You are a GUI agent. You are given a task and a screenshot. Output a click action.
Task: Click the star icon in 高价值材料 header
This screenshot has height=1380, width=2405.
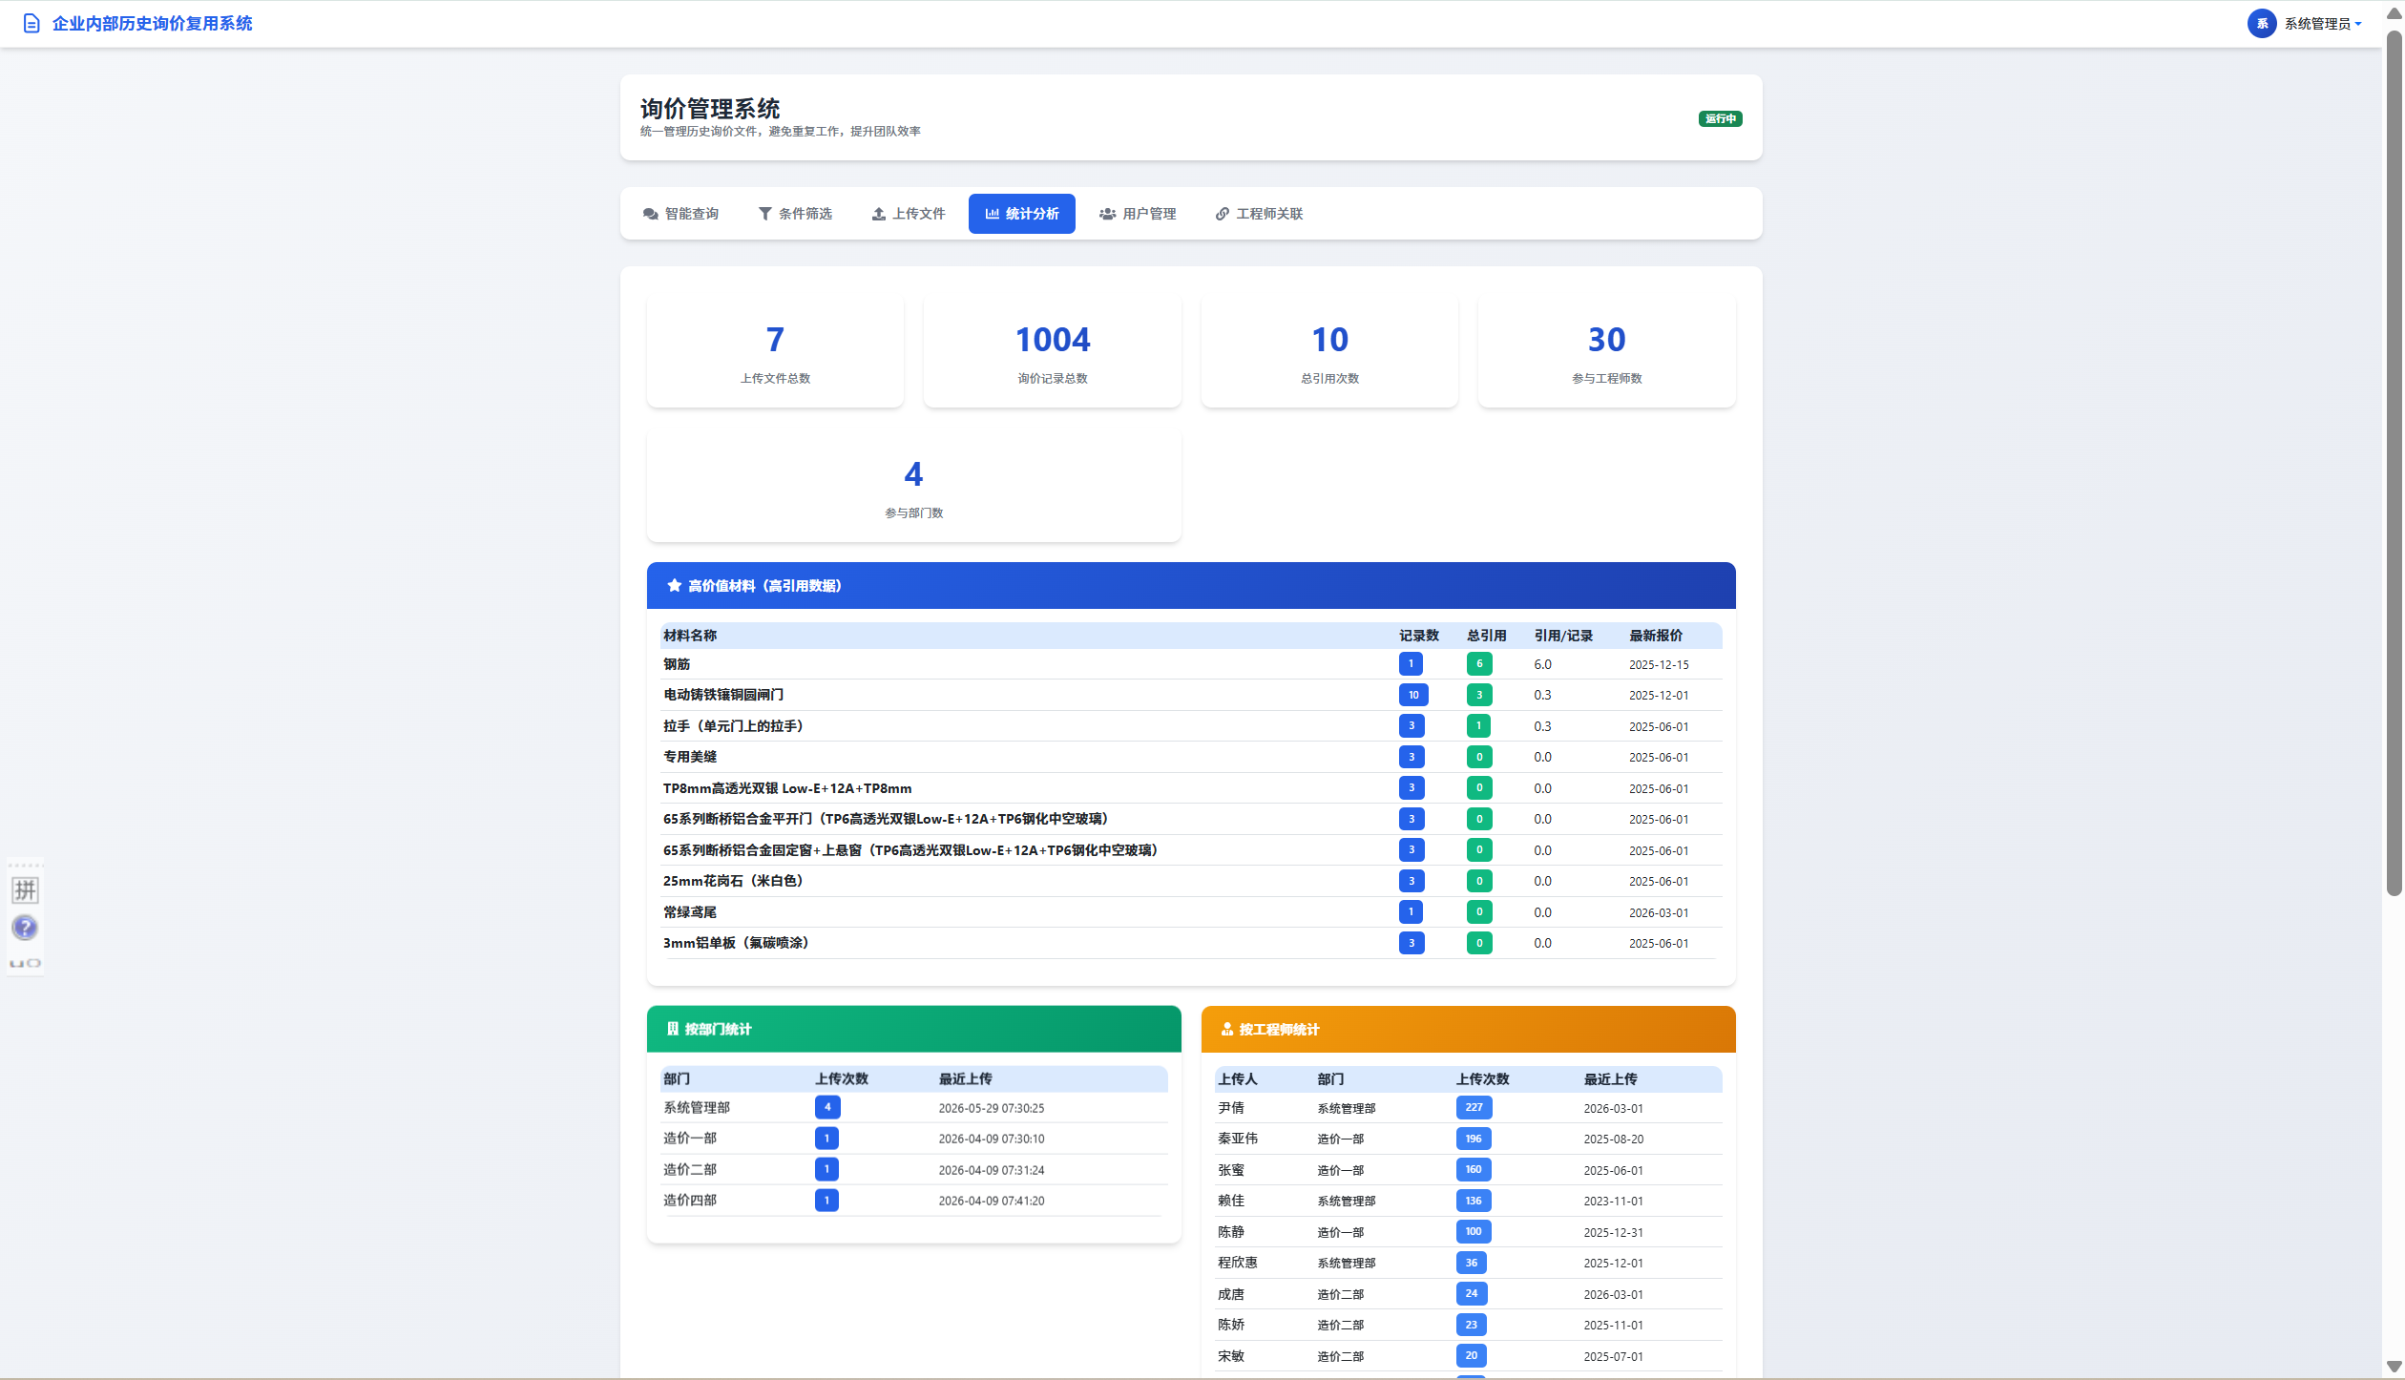tap(674, 585)
